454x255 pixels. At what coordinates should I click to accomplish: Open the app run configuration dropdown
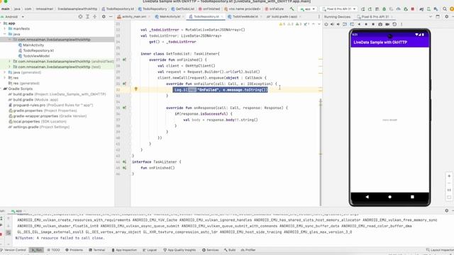[x=307, y=9]
